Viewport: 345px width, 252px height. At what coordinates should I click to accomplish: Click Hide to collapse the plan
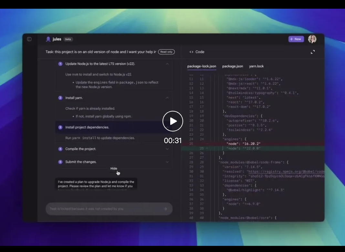114,168
